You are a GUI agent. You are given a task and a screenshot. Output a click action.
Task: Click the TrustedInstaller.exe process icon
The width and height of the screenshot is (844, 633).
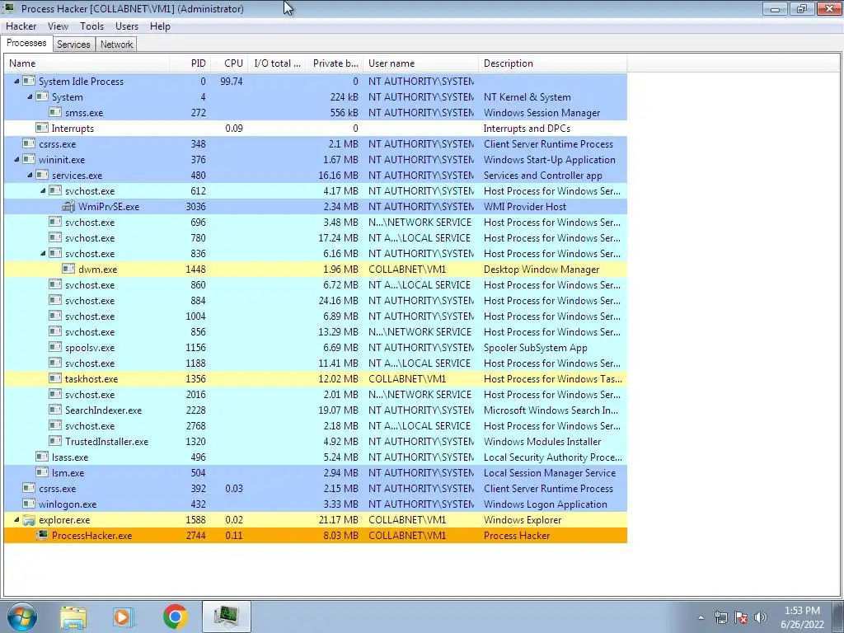click(x=55, y=441)
